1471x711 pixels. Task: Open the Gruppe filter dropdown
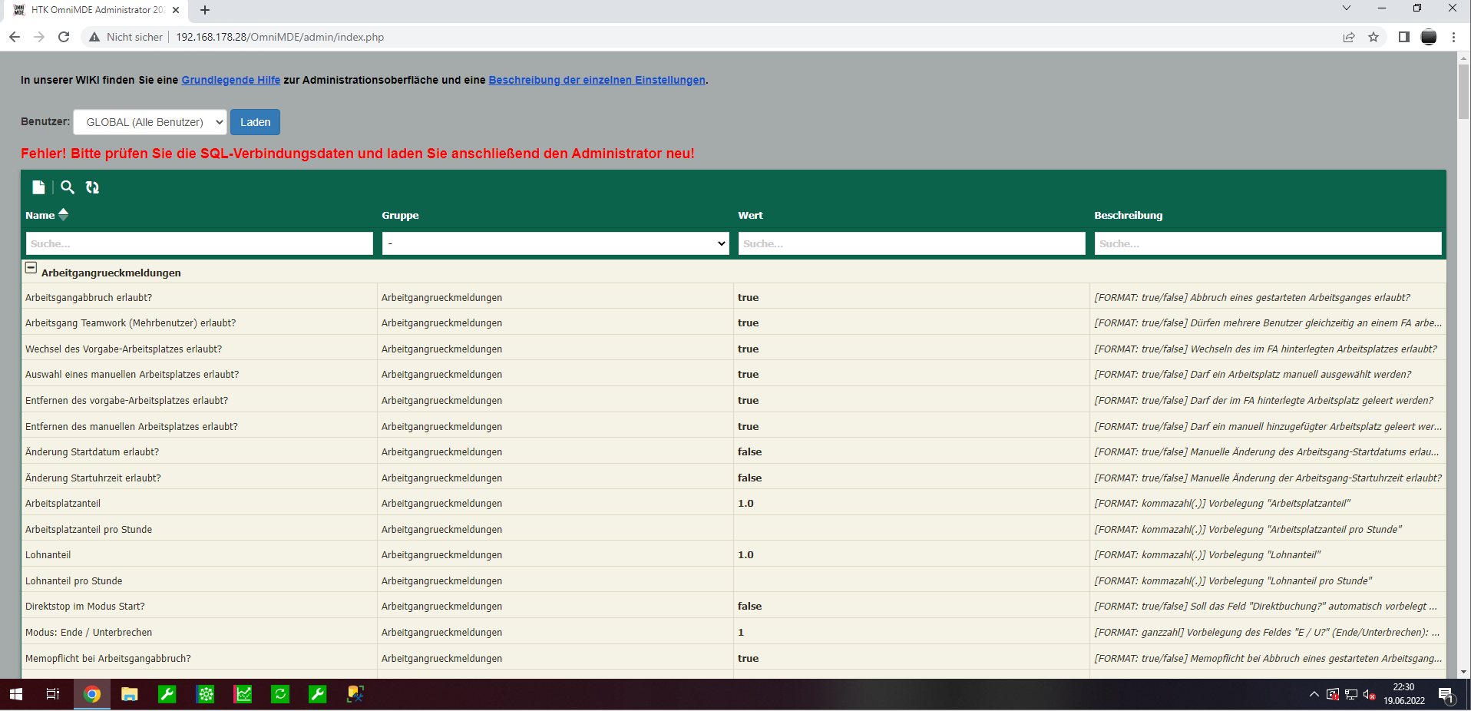(x=555, y=243)
